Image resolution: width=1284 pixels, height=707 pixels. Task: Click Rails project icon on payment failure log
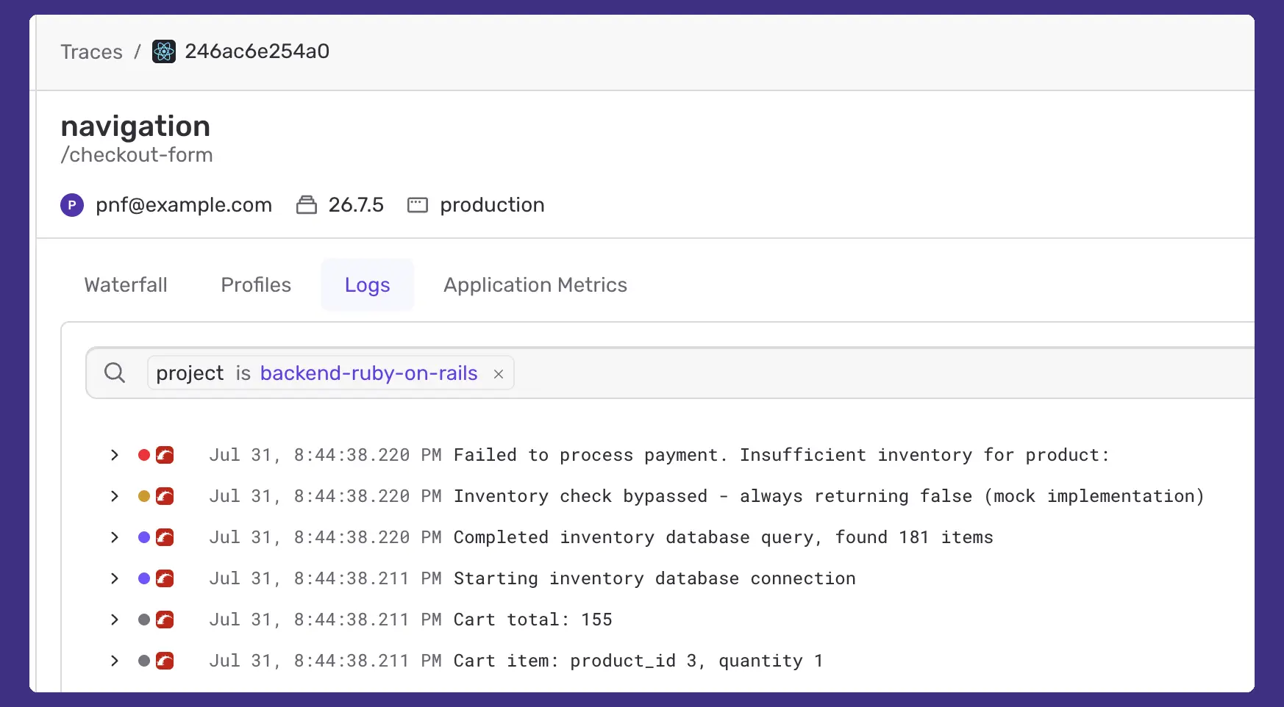click(165, 455)
